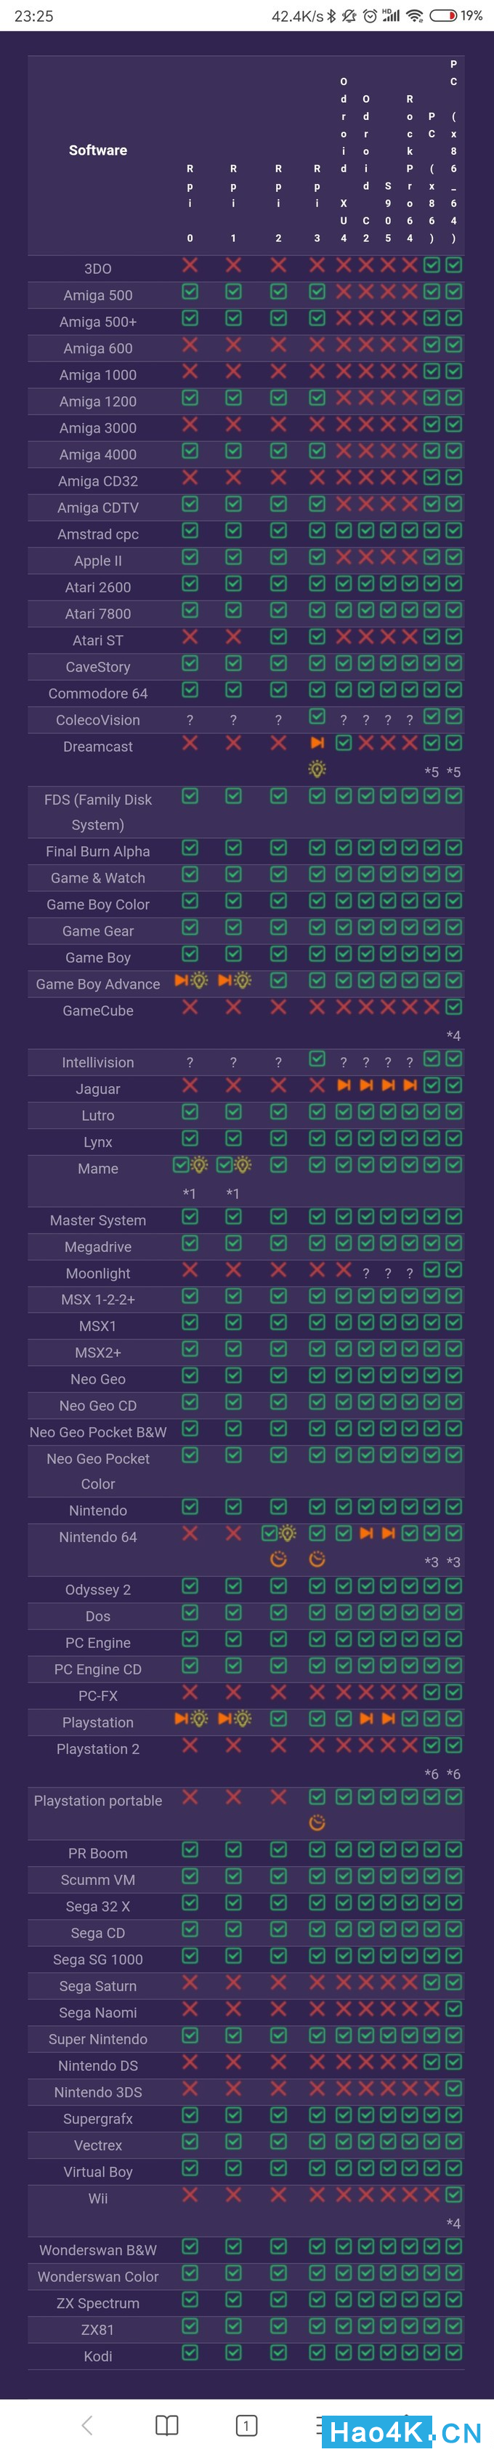This screenshot has width=494, height=2452.
Task: Tap the *4 footnote under Wii
Action: click(453, 2224)
